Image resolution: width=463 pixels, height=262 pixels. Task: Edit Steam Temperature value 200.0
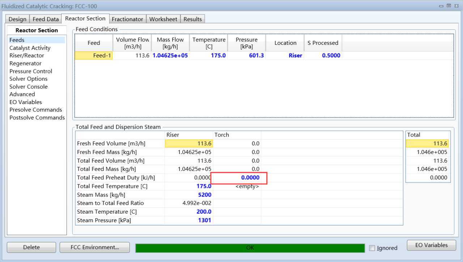(x=189, y=212)
